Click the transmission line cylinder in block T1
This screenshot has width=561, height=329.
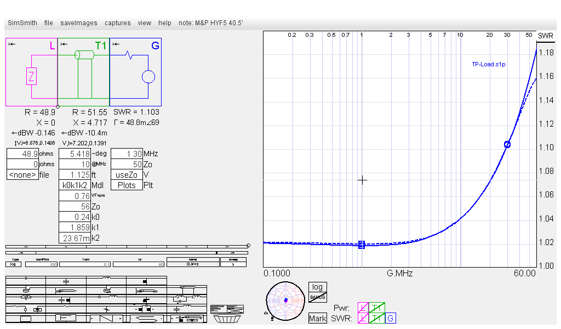(84, 55)
